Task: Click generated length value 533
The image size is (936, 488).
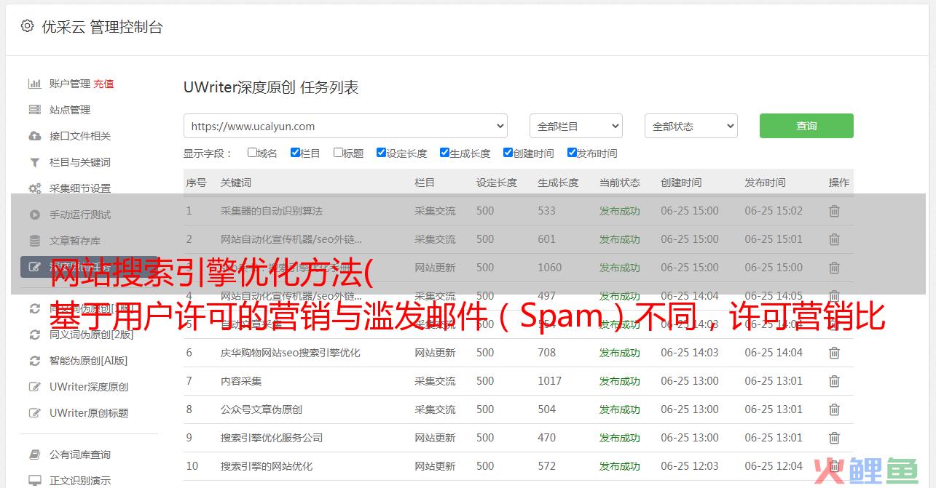Action: click(x=547, y=211)
